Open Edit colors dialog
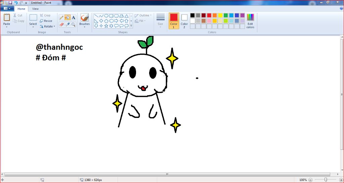Image resolution: width=344 pixels, height=183 pixels. click(250, 21)
